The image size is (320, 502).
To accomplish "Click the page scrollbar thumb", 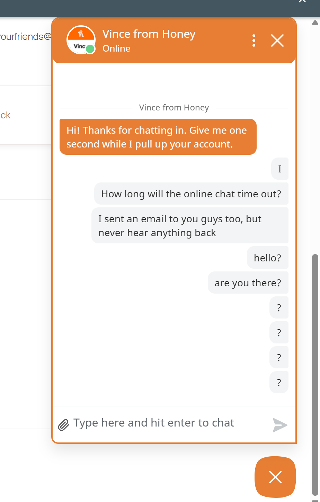I will pos(315,374).
